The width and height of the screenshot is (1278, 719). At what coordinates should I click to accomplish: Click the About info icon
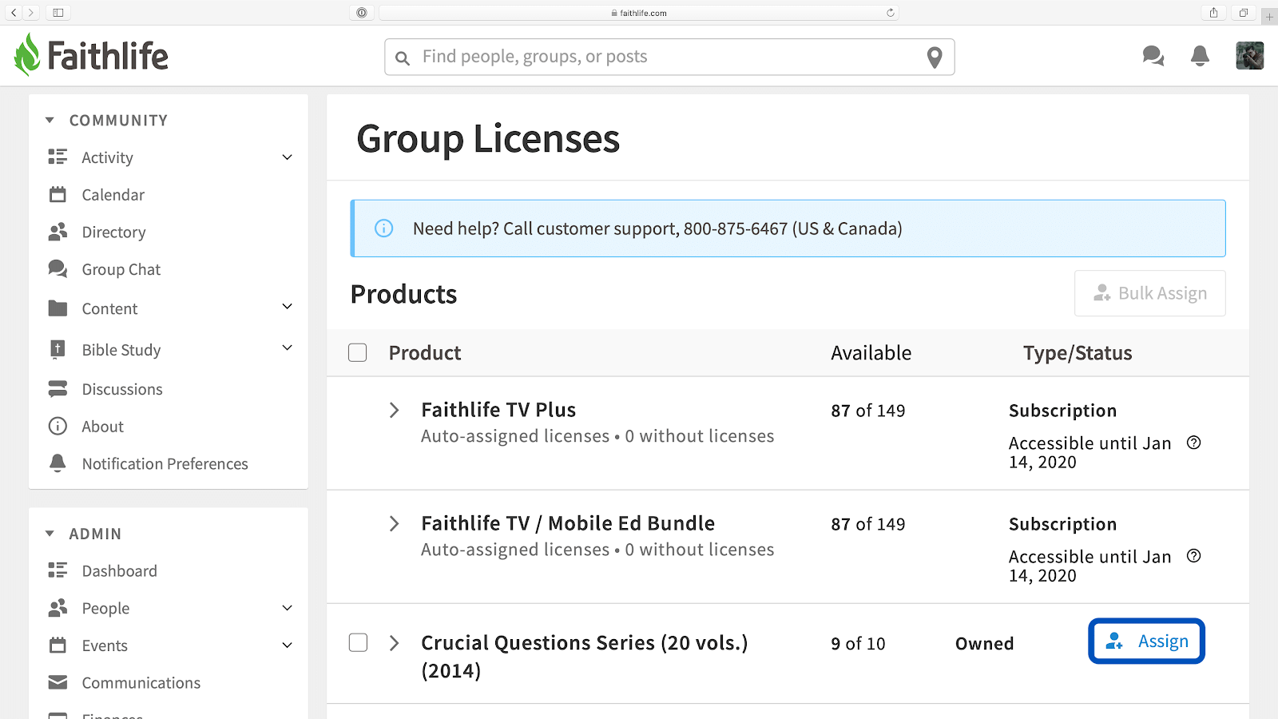click(x=58, y=426)
